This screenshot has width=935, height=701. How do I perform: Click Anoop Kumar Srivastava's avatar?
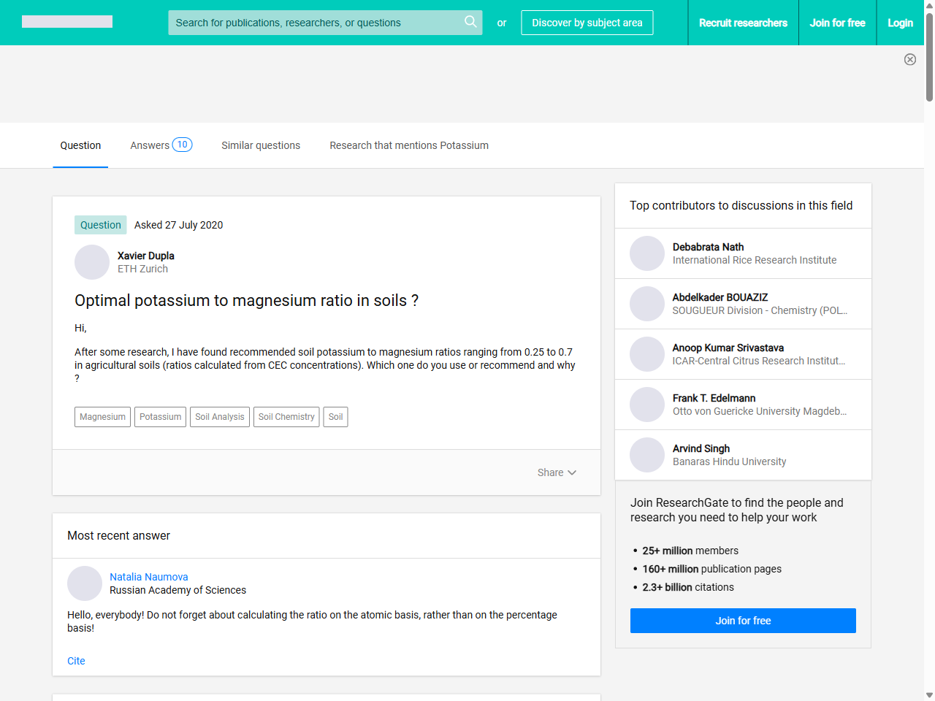point(647,354)
